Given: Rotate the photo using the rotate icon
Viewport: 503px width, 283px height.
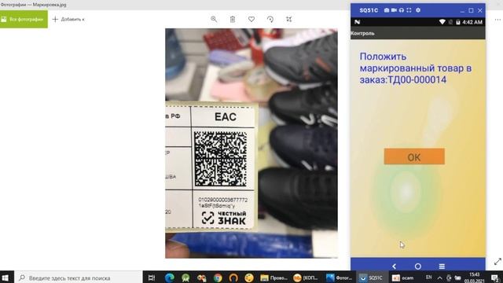Looking at the screenshot, I should point(270,19).
